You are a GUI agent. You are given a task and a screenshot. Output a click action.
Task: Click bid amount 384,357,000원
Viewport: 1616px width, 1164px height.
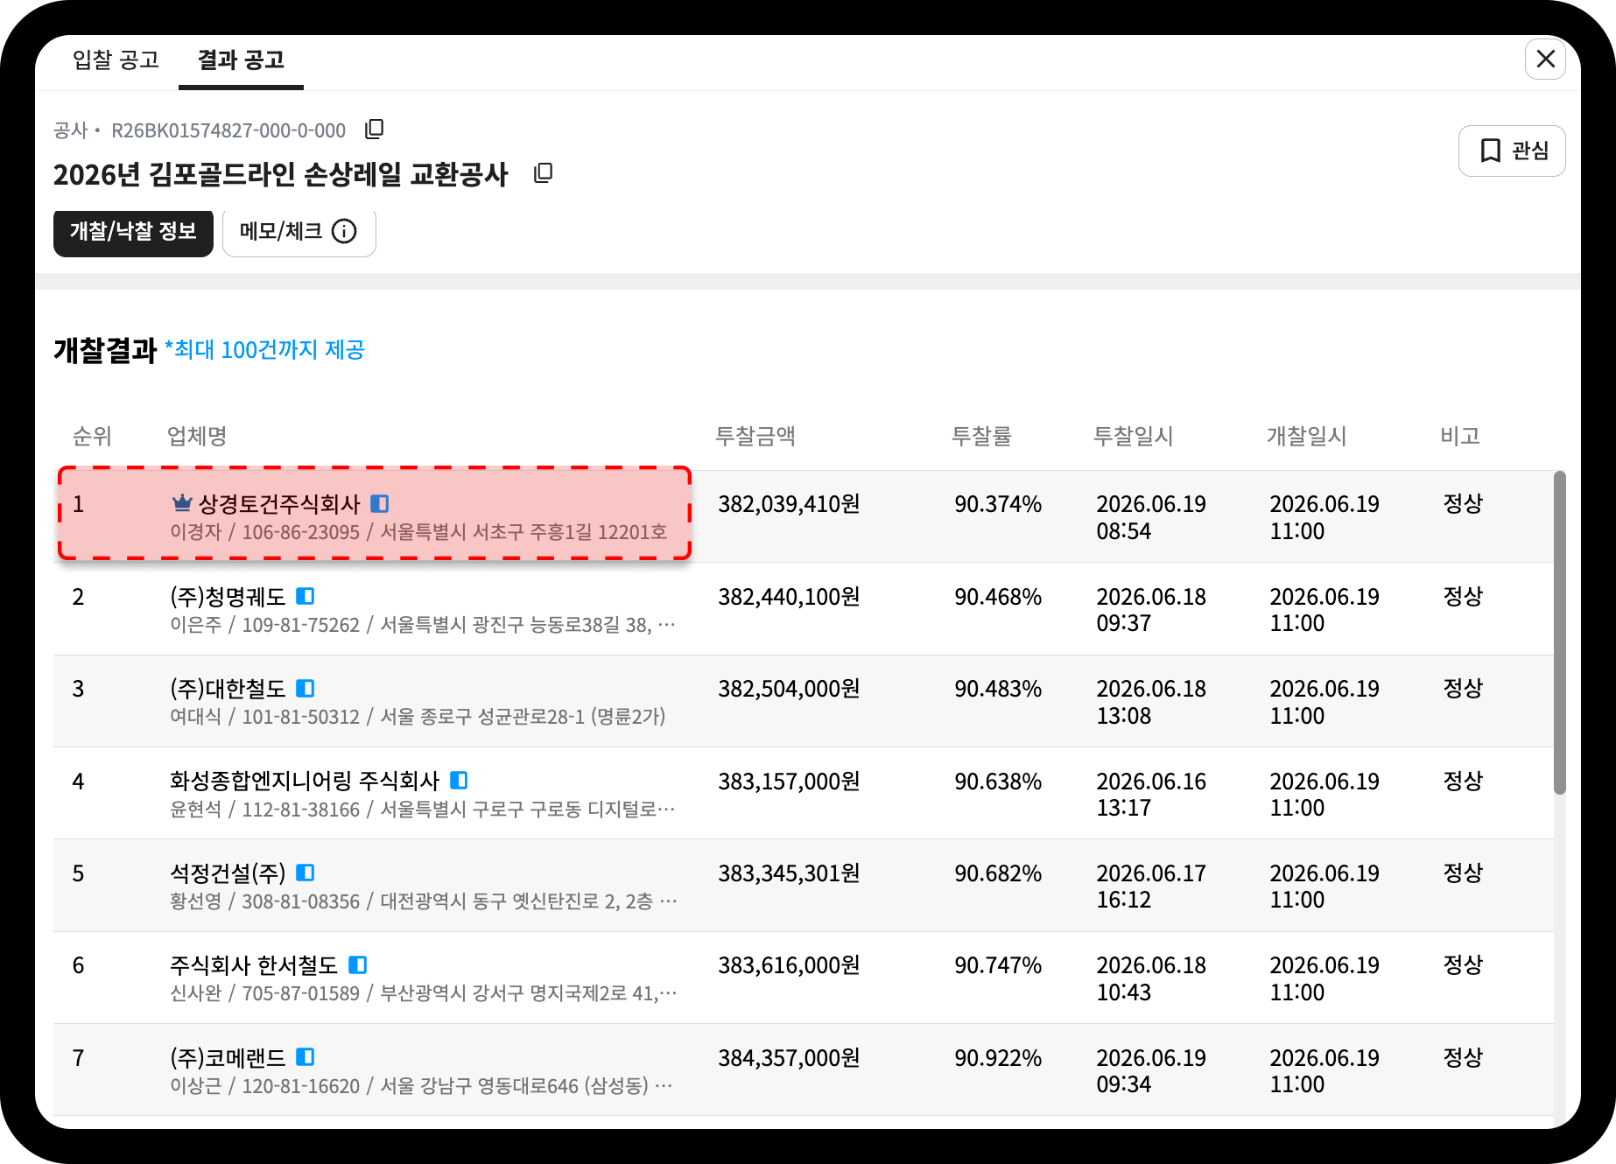[789, 1058]
